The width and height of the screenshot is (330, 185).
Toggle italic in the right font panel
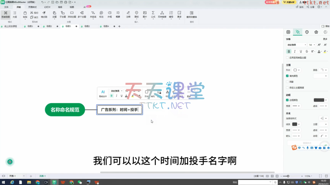[295, 51]
